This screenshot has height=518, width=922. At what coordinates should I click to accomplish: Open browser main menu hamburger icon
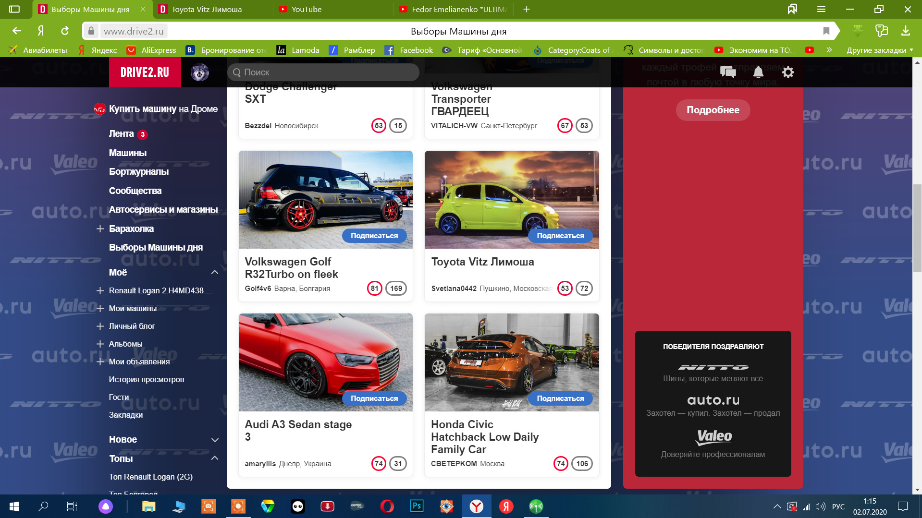(x=821, y=9)
